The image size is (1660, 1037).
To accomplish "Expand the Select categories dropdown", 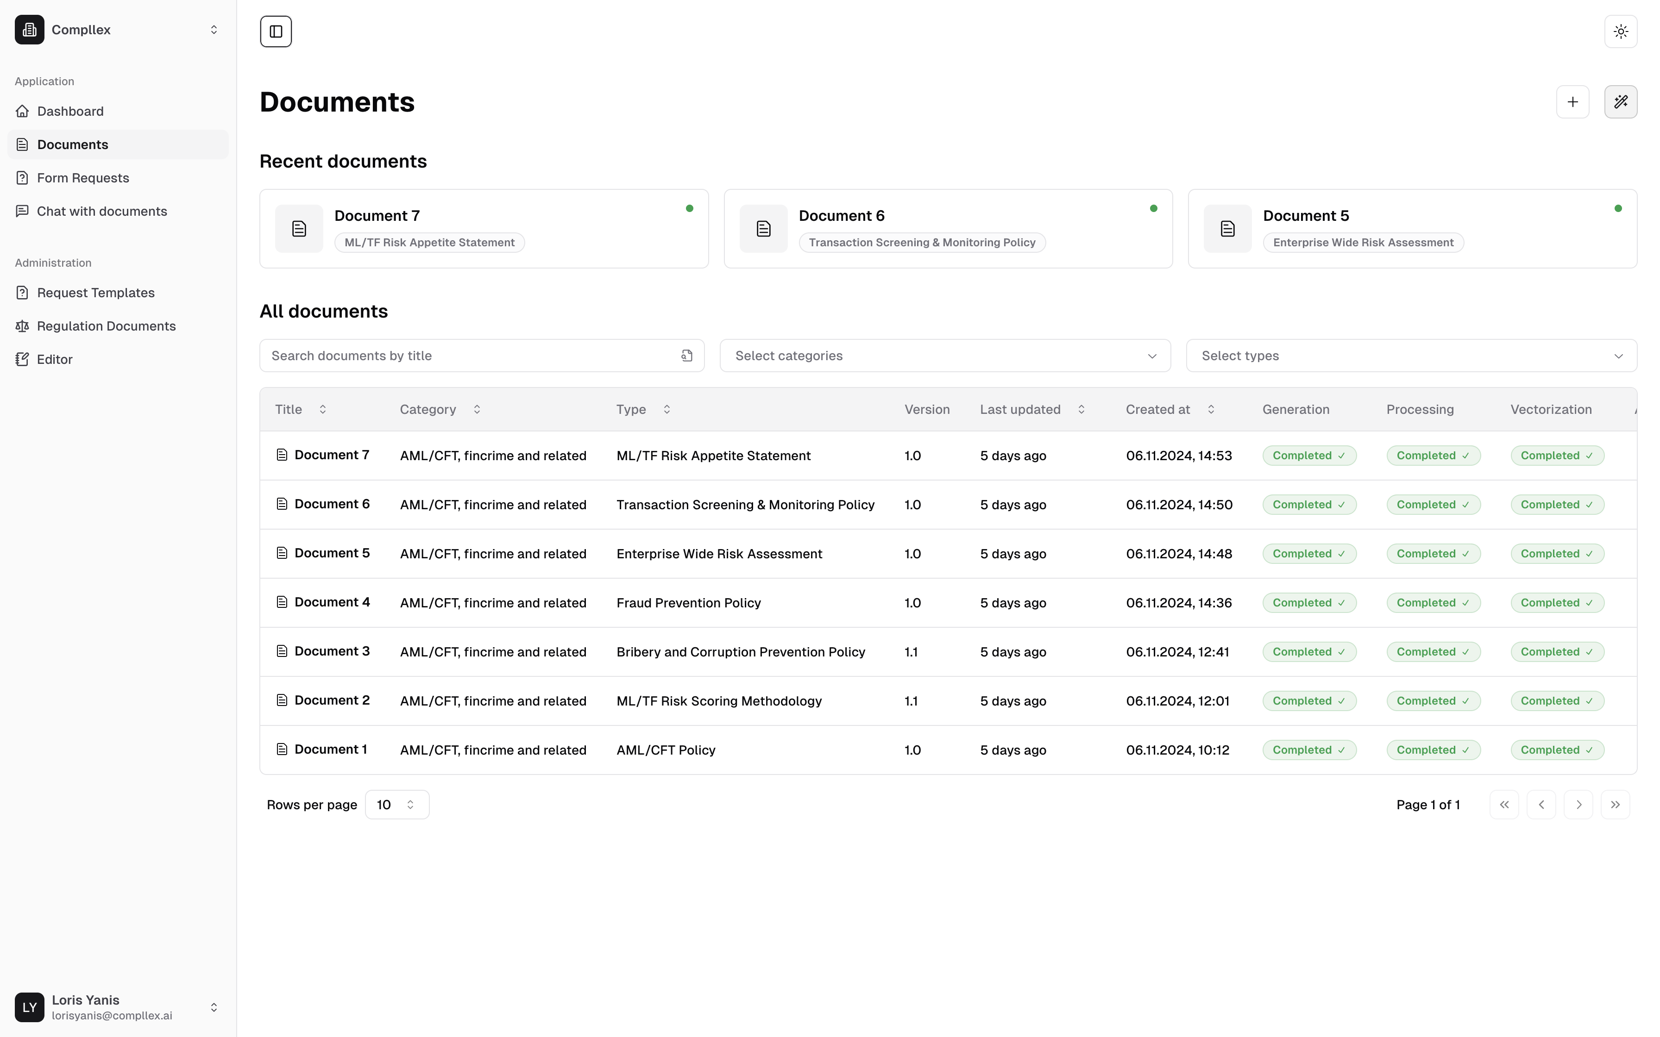I will click(x=944, y=356).
